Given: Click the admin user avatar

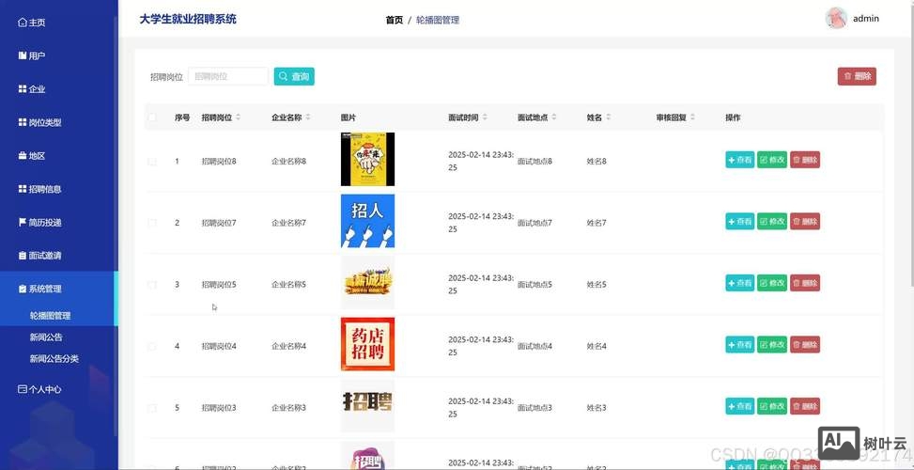Looking at the screenshot, I should tap(836, 18).
